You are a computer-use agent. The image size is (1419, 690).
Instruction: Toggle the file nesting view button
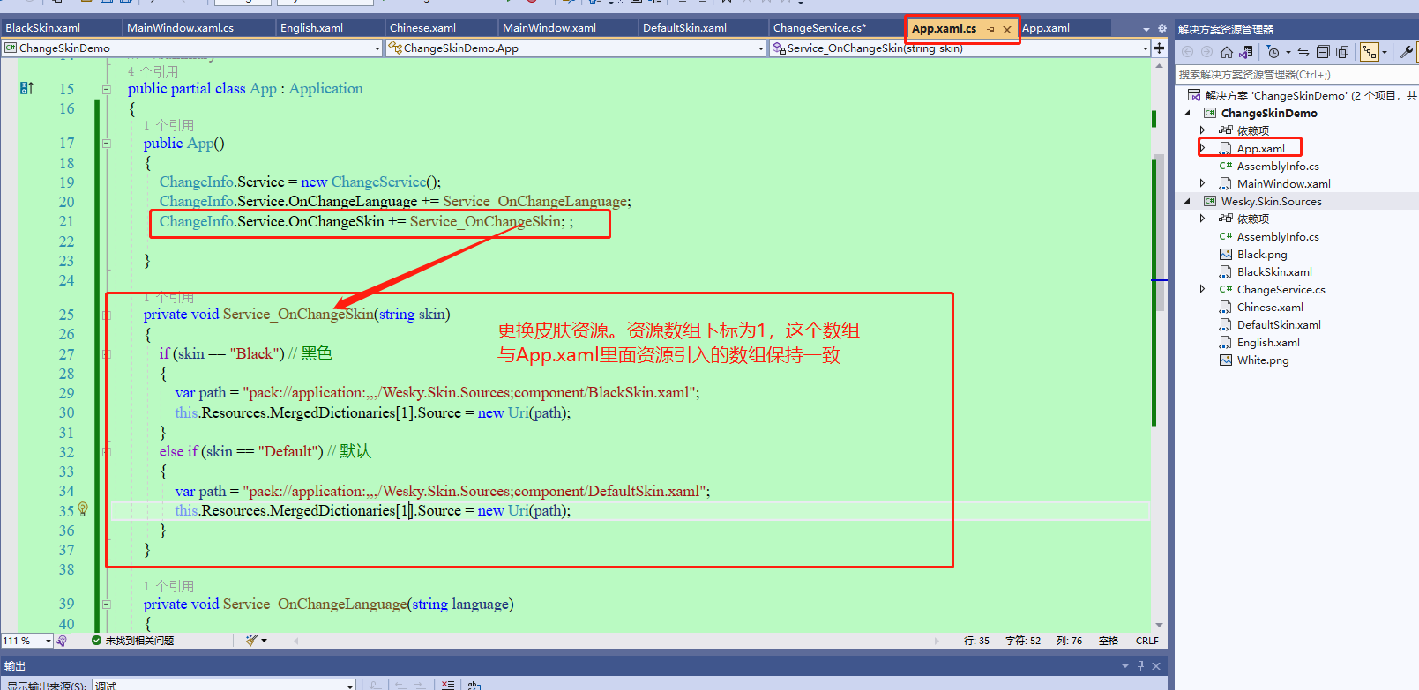(x=1369, y=52)
